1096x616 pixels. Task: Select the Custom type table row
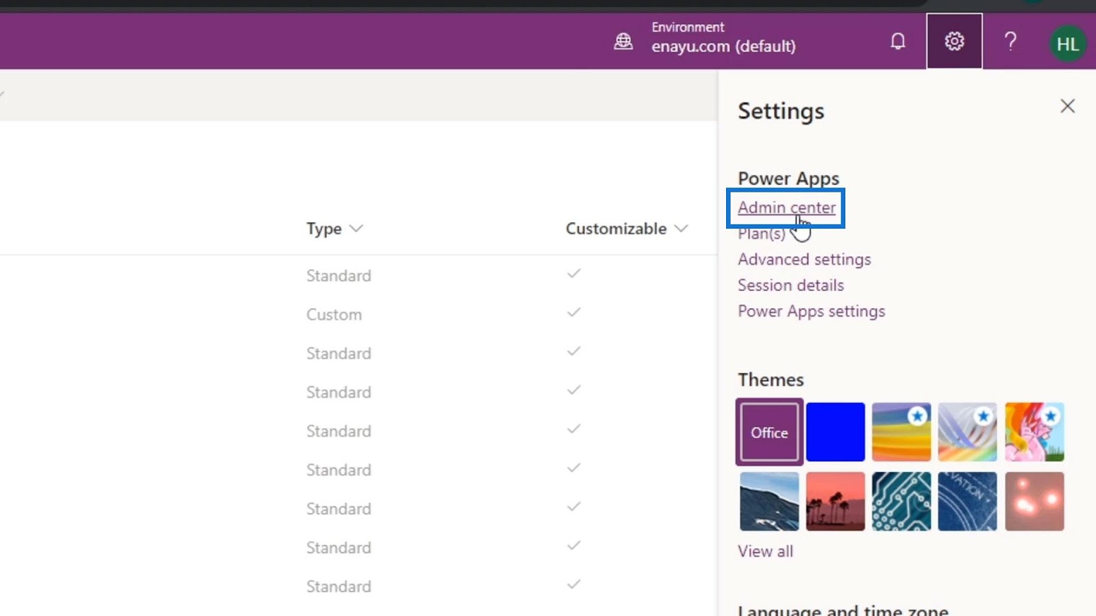[356, 314]
